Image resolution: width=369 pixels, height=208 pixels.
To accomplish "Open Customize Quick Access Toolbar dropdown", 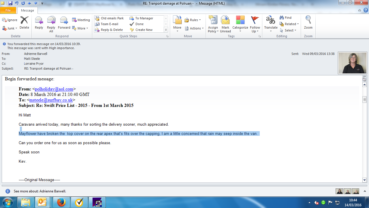I will coord(42,3).
